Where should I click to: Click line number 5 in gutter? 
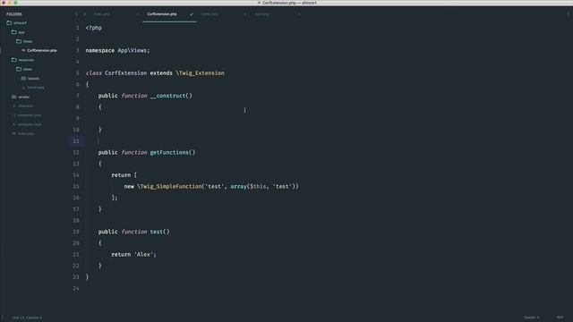(x=77, y=73)
